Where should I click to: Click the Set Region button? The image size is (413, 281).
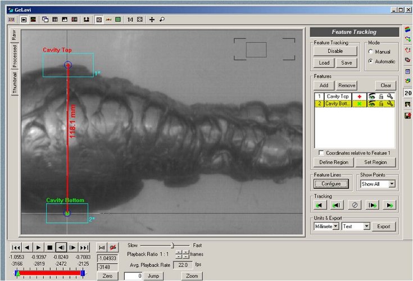click(375, 162)
